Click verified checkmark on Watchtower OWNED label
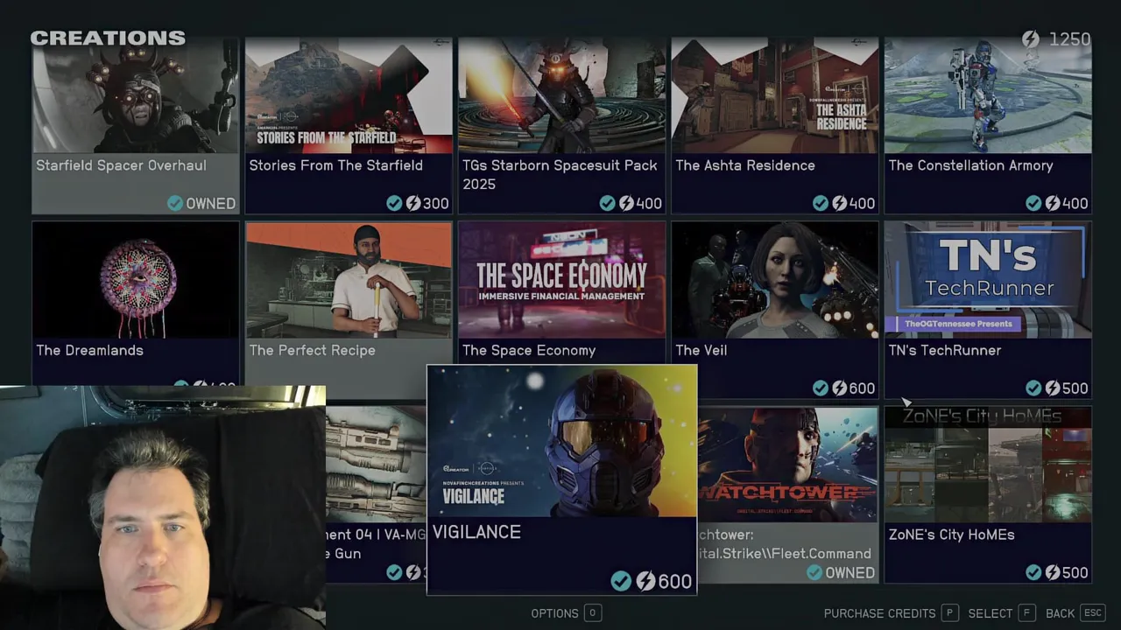 (x=814, y=572)
